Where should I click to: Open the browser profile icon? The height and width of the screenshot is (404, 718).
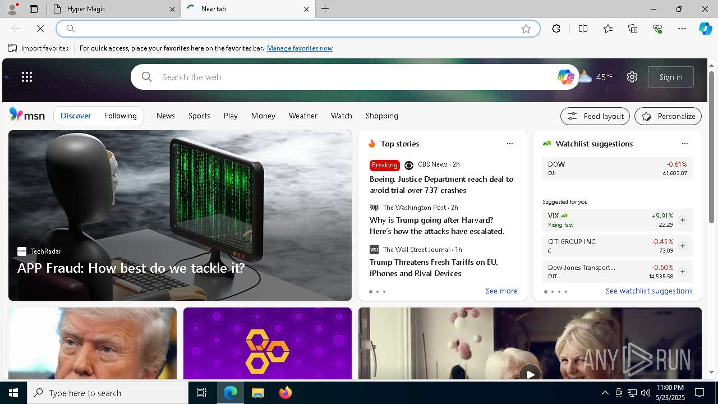[12, 9]
